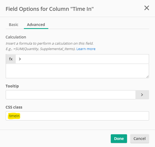Click the Tooltip section label
The width and height of the screenshot is (155, 147).
pyautogui.click(x=12, y=86)
